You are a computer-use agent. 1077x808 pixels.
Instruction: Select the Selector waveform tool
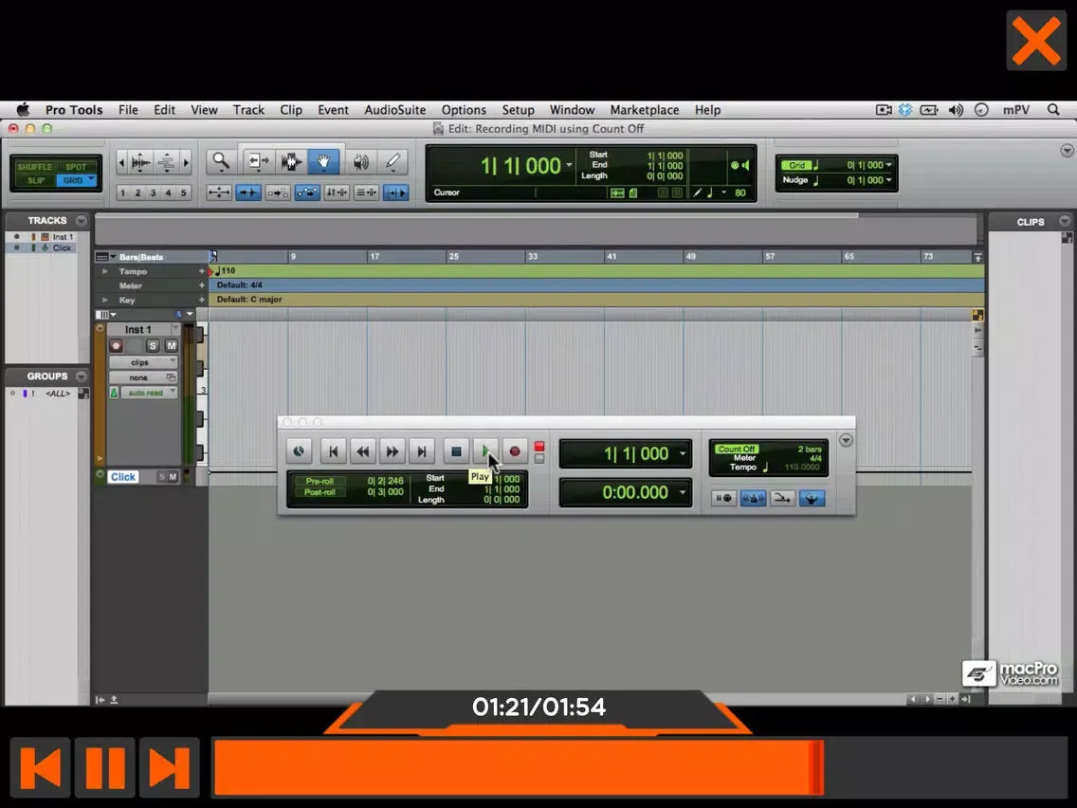(291, 162)
